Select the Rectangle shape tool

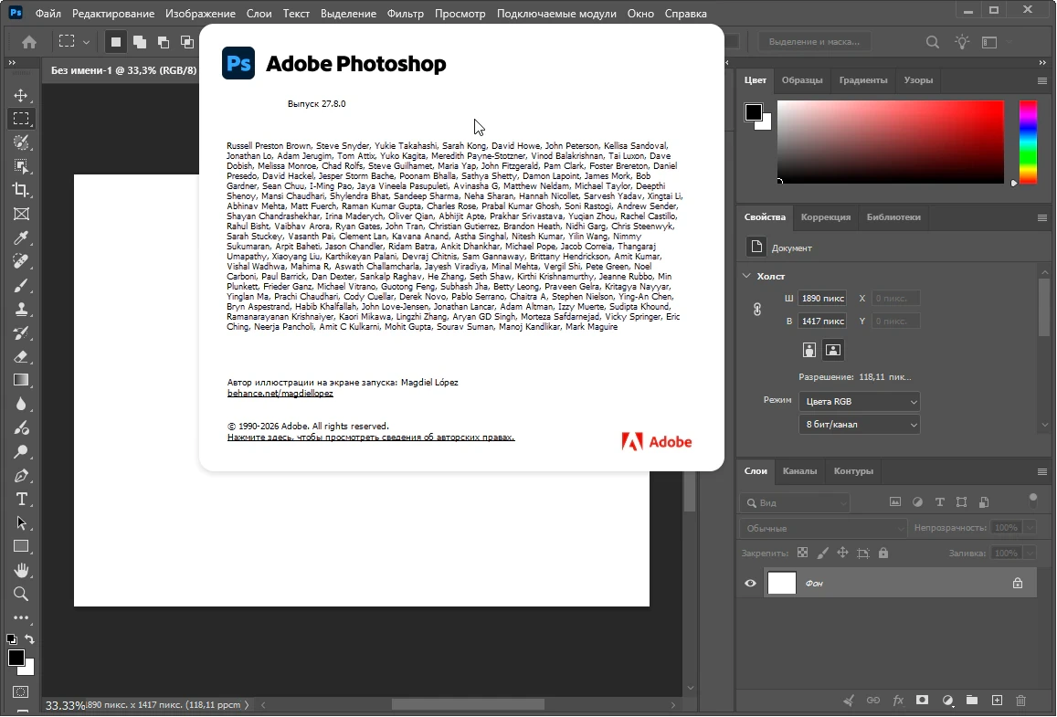tap(21, 546)
